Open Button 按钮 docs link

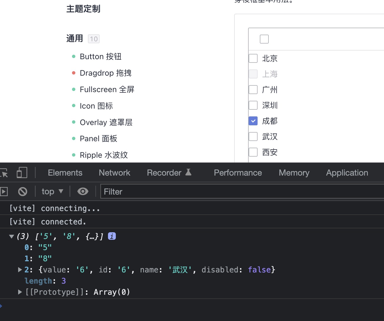pyautogui.click(x=100, y=56)
